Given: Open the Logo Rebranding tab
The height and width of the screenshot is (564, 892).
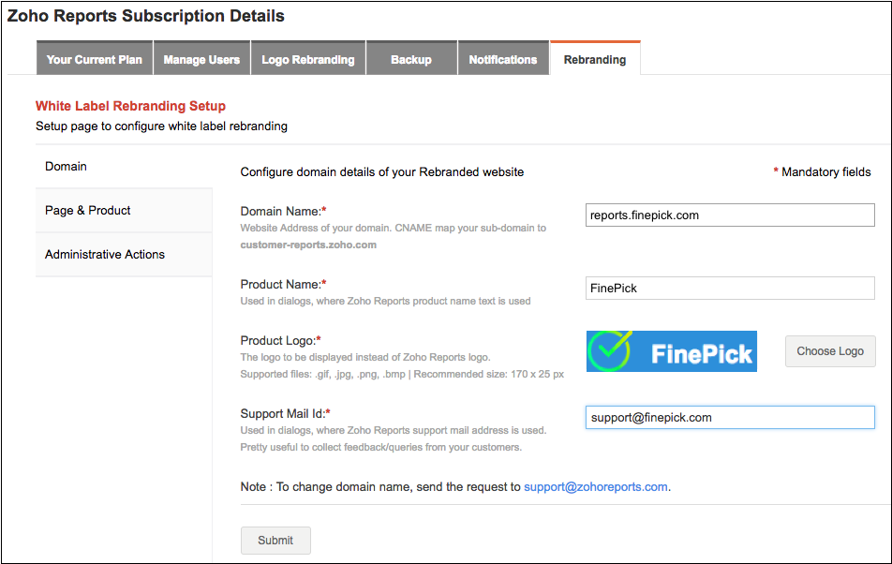Looking at the screenshot, I should pyautogui.click(x=307, y=59).
